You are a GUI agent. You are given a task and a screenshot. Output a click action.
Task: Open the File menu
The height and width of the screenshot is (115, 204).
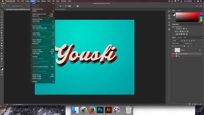18,1
